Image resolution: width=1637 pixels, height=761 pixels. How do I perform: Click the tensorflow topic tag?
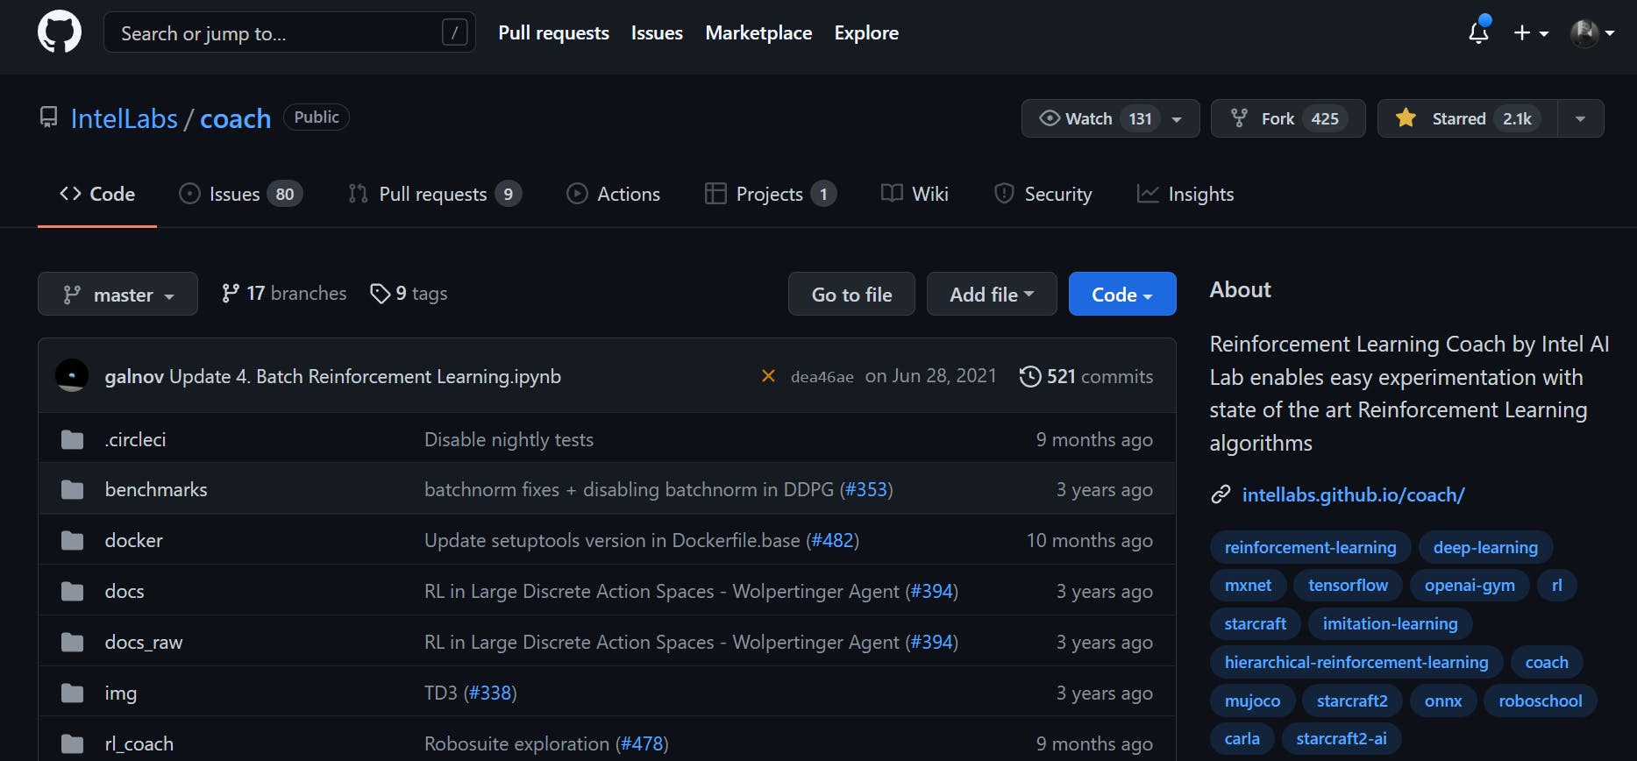pos(1348,586)
